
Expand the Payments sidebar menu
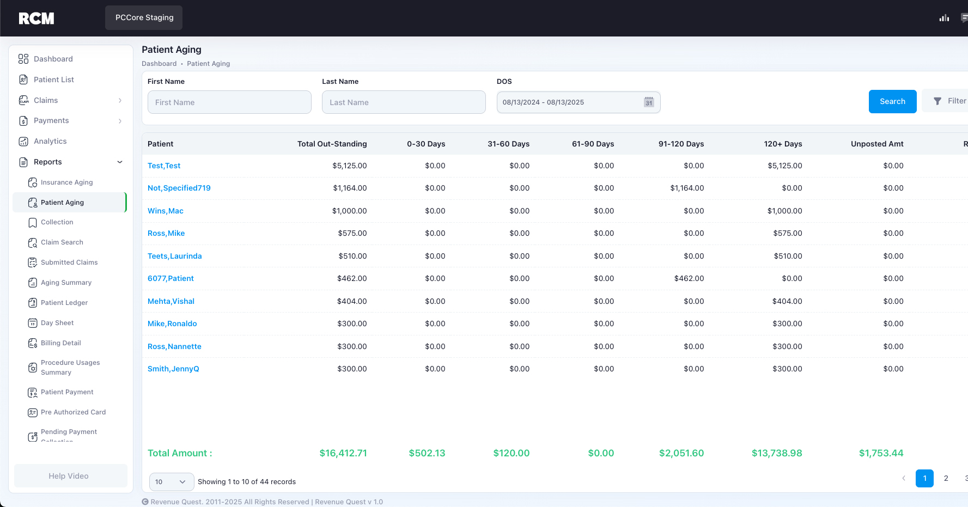coord(119,120)
